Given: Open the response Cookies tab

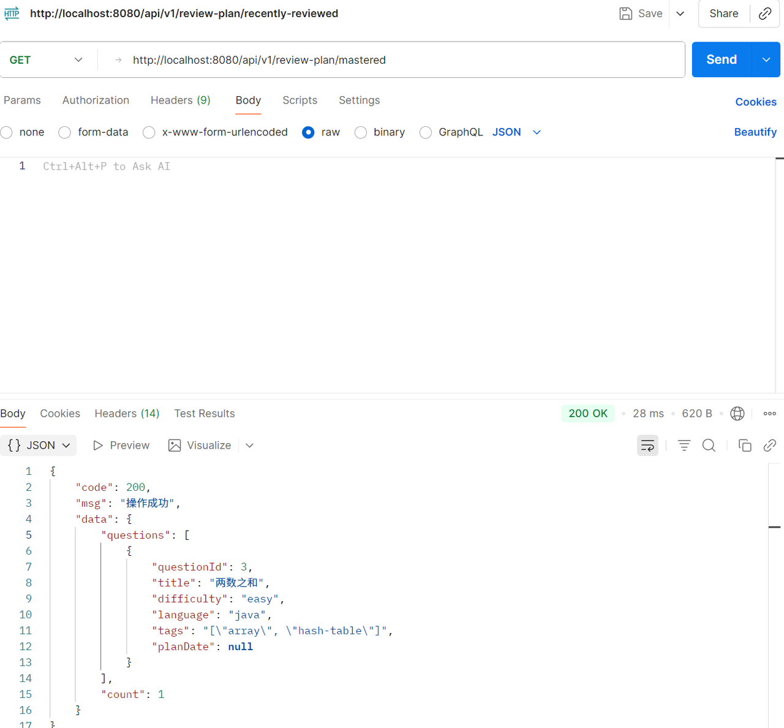Looking at the screenshot, I should [60, 414].
